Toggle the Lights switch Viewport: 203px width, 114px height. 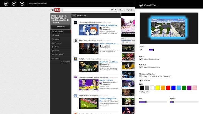(151, 50)
